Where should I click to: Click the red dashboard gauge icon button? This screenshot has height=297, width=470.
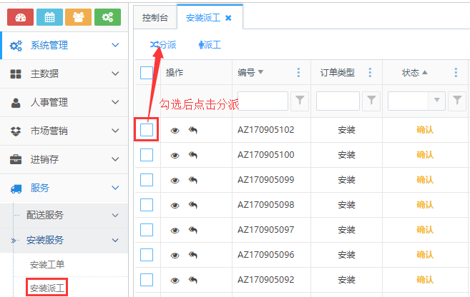(20, 17)
